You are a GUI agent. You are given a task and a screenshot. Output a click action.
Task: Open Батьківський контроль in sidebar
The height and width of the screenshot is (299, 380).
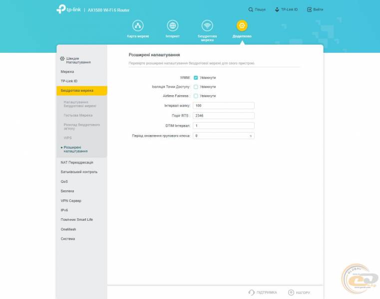click(x=79, y=172)
